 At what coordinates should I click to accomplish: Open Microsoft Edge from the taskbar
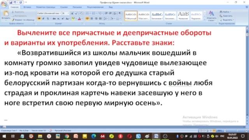pos(94,136)
